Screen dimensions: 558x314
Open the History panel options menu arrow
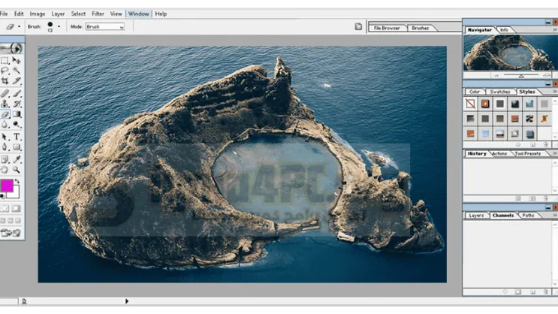pos(554,153)
